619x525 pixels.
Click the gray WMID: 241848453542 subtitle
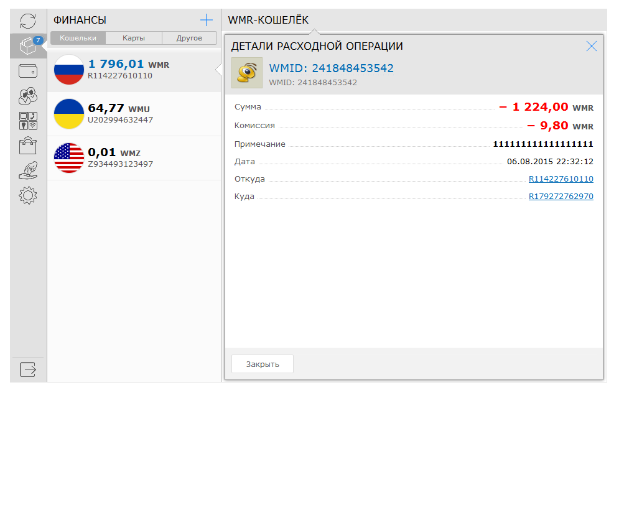(313, 83)
